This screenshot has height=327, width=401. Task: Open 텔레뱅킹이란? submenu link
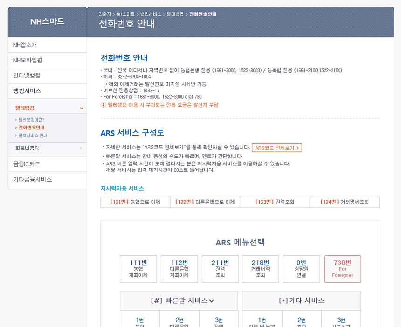tap(31, 120)
